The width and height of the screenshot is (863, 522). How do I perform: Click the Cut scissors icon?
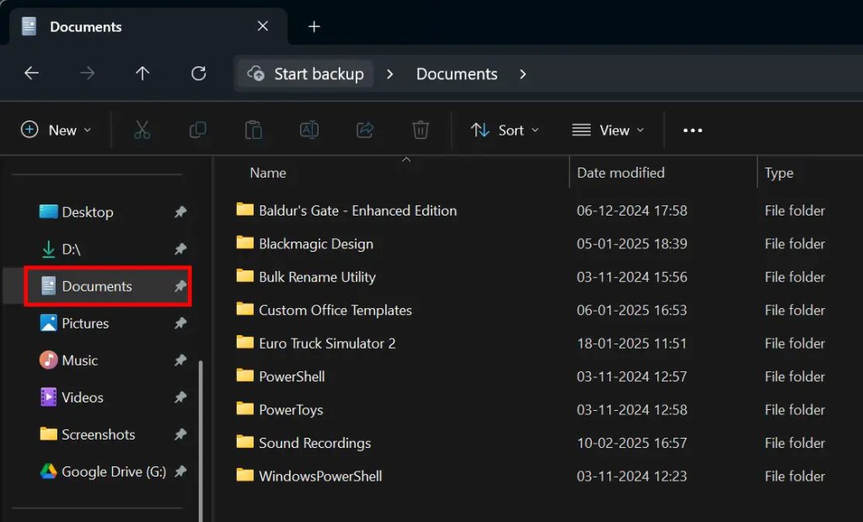(142, 130)
